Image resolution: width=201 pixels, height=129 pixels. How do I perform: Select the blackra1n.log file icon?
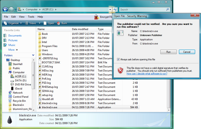pos(40,103)
